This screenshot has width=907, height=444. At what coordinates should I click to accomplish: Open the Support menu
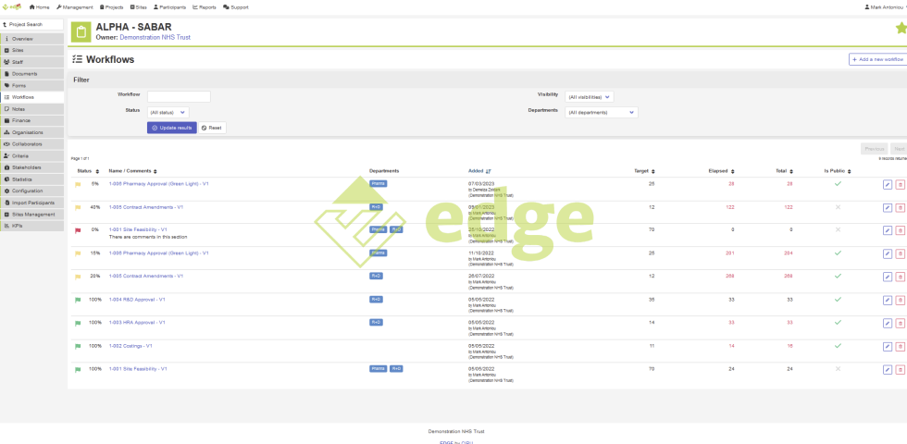[235, 7]
